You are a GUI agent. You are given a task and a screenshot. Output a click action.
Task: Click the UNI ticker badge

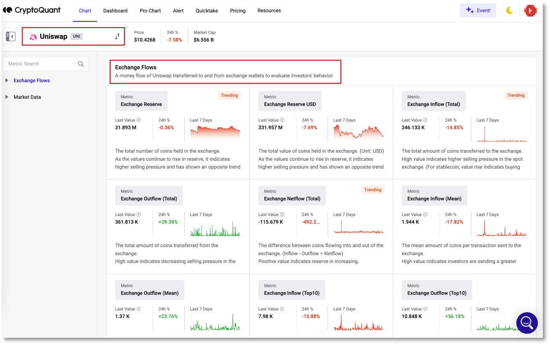[76, 37]
